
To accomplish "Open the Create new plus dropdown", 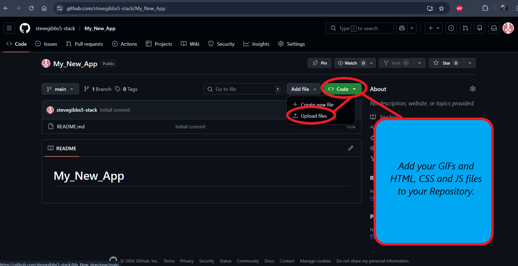I will click(434, 28).
